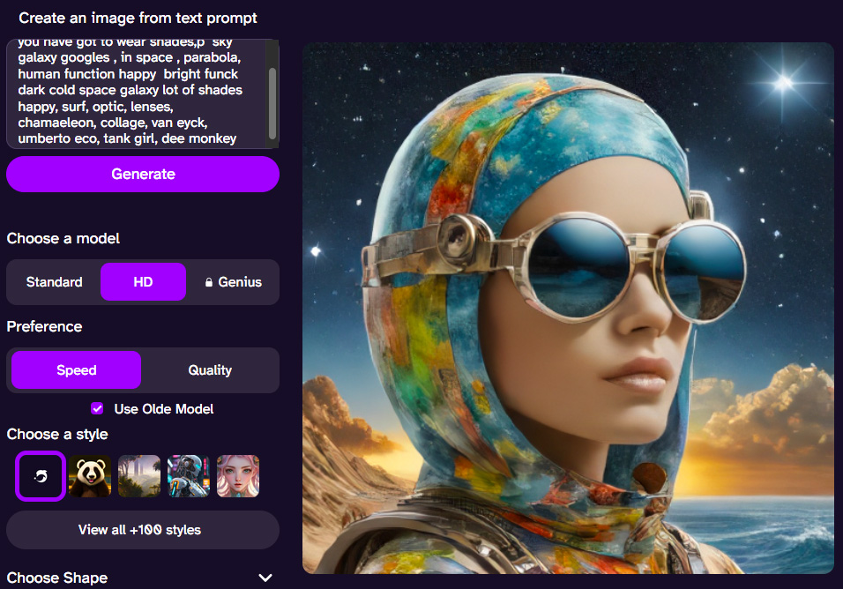Open the Choose Shape section label
Screen dimensions: 843x589
[x=57, y=578]
